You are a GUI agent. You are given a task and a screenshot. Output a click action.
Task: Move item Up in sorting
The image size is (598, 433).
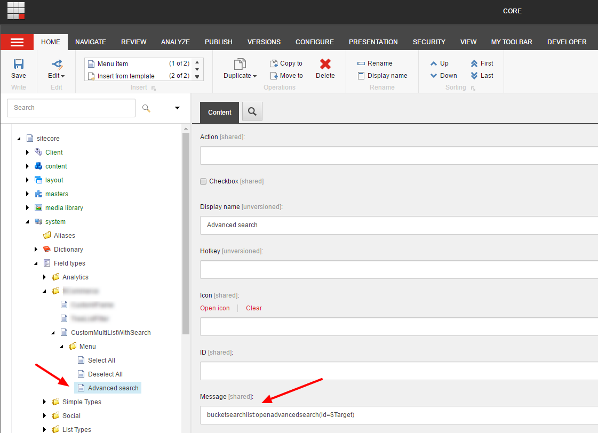[x=434, y=63]
